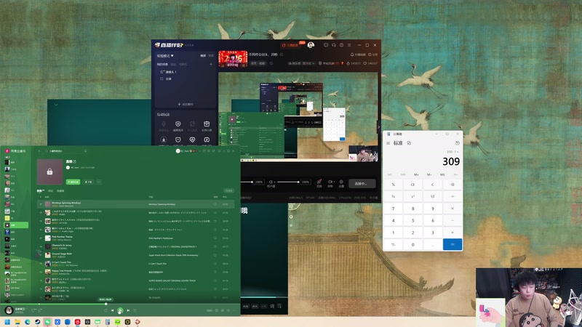
Task: Select the 歌曲 tab in the playlist
Action: (41, 191)
